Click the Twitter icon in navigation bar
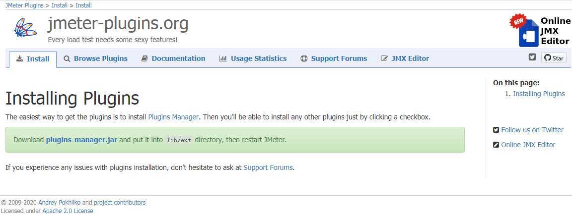Image resolution: width=572 pixels, height=217 pixels. click(x=532, y=57)
